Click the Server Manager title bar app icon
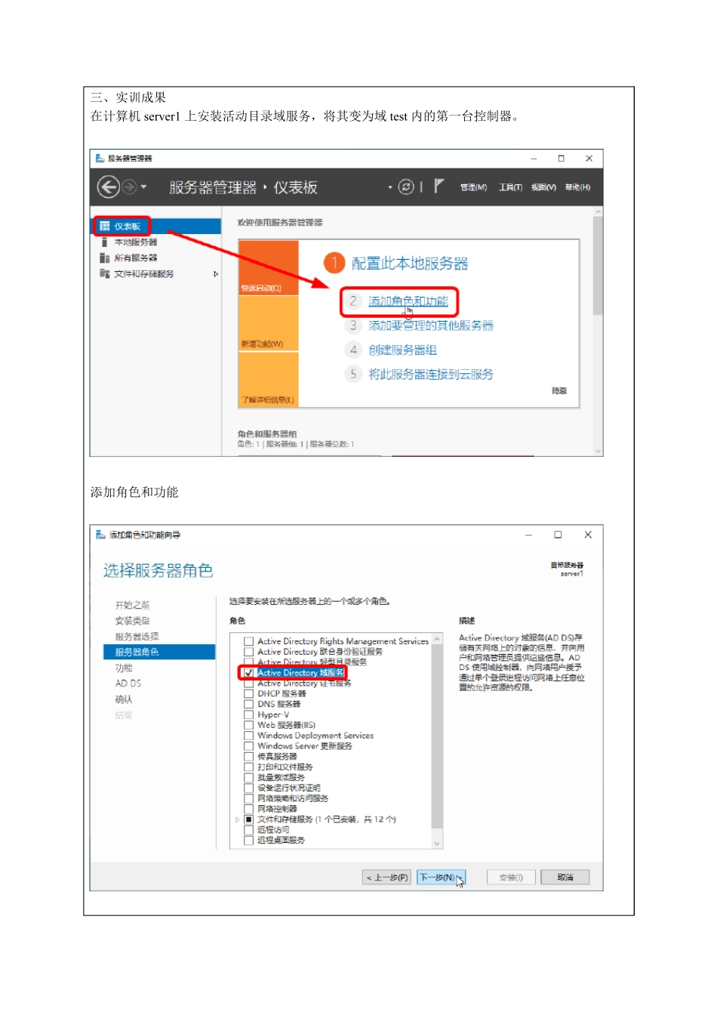This screenshot has height=1015, width=717. pyautogui.click(x=100, y=159)
